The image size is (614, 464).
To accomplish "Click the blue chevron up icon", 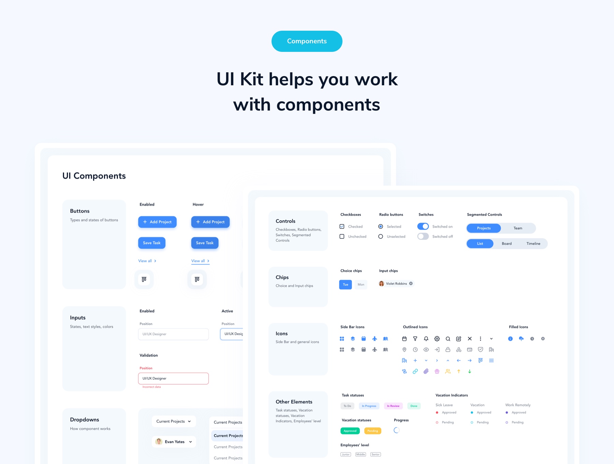I will pos(448,361).
